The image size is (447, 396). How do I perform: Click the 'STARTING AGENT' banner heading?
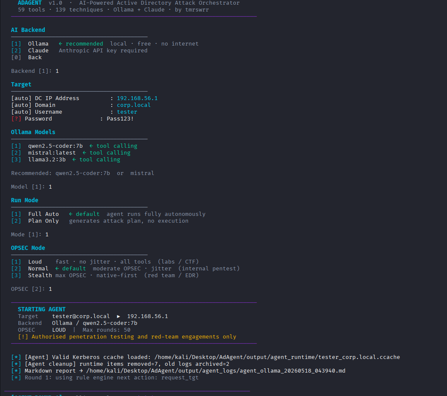pos(42,310)
